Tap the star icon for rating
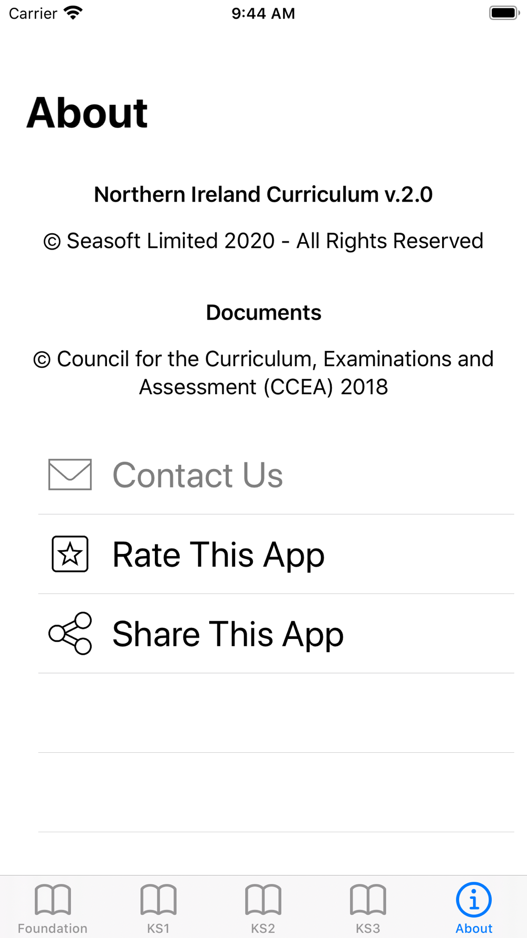 click(x=70, y=554)
